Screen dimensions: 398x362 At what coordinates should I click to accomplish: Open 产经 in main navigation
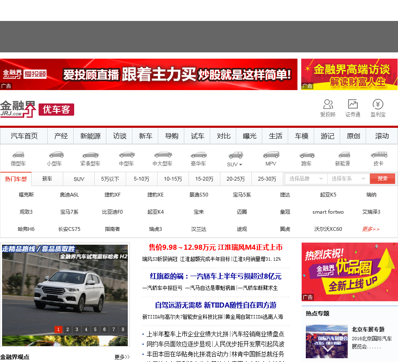pyautogui.click(x=61, y=136)
